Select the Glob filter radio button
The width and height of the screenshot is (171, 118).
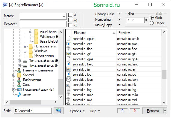click(152, 18)
